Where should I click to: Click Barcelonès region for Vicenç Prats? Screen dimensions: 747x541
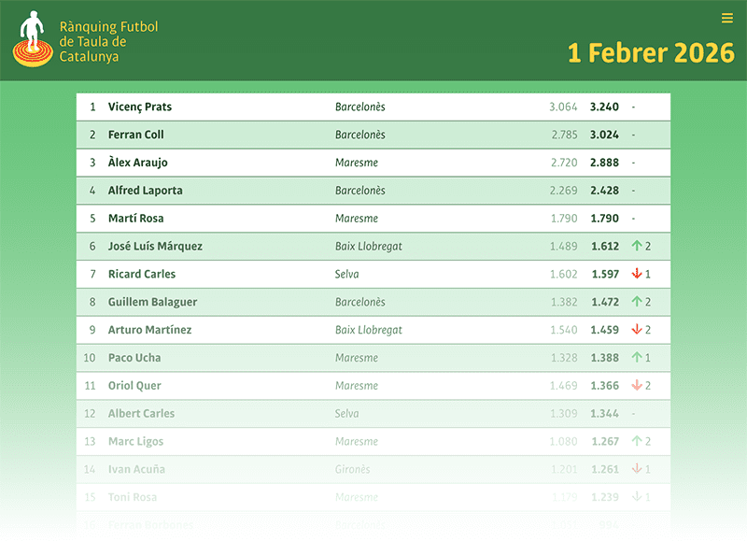(x=360, y=107)
